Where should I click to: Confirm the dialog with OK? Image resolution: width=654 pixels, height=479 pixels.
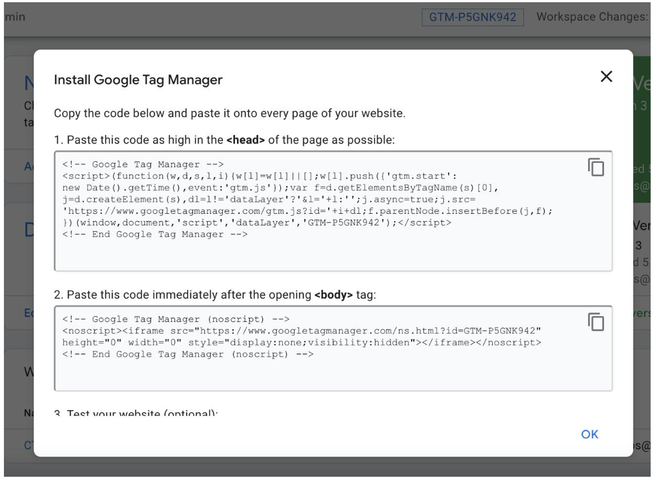pyautogui.click(x=590, y=434)
